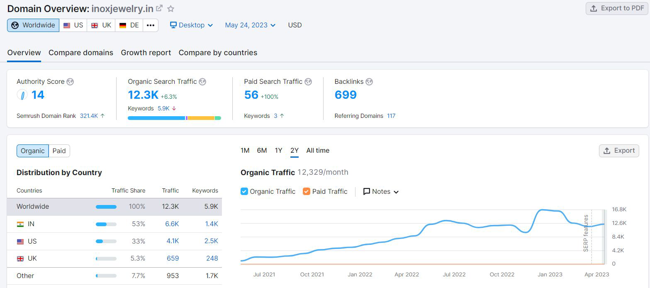Uncheck the Paid Traffic checkbox
The height and width of the screenshot is (288, 650).
tap(307, 191)
